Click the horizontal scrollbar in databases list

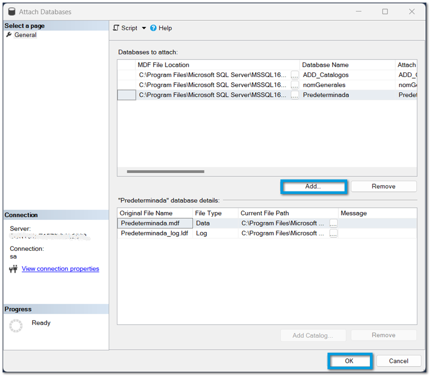pos(166,172)
